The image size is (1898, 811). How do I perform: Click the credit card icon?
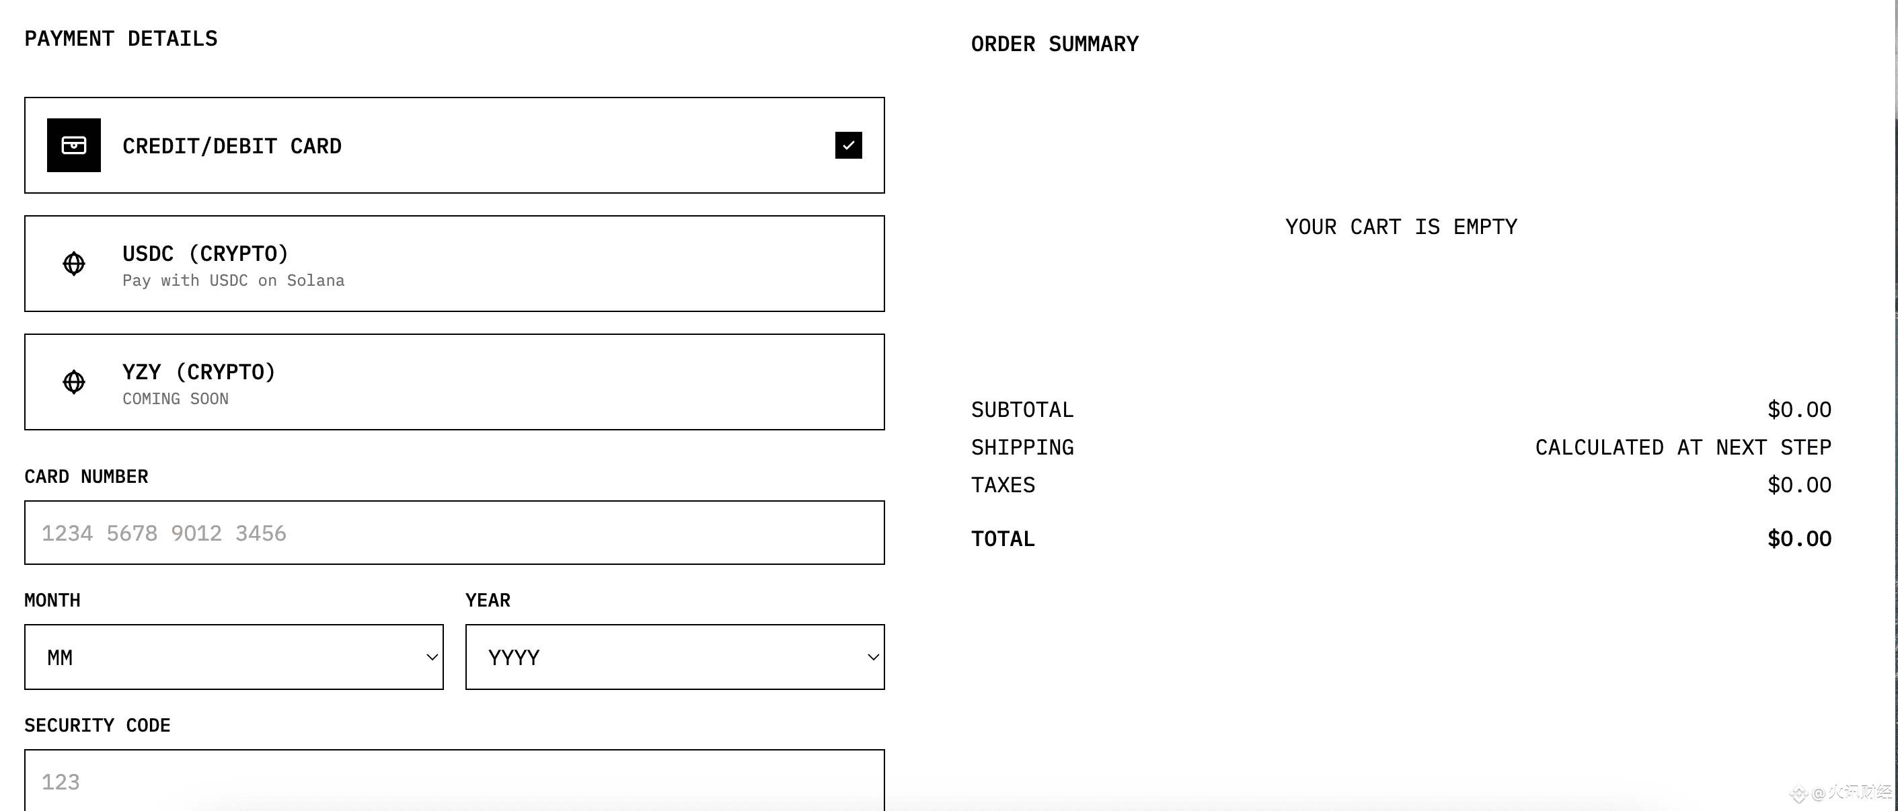point(74,145)
